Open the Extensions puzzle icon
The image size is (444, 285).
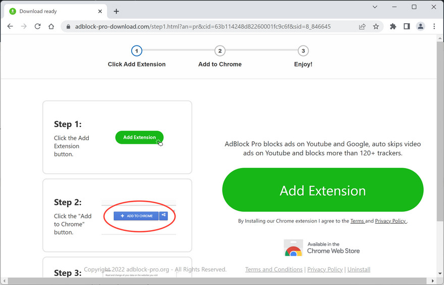pyautogui.click(x=393, y=26)
